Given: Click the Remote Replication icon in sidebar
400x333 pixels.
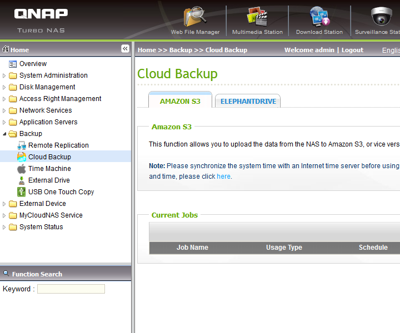Looking at the screenshot, I should [x=22, y=145].
